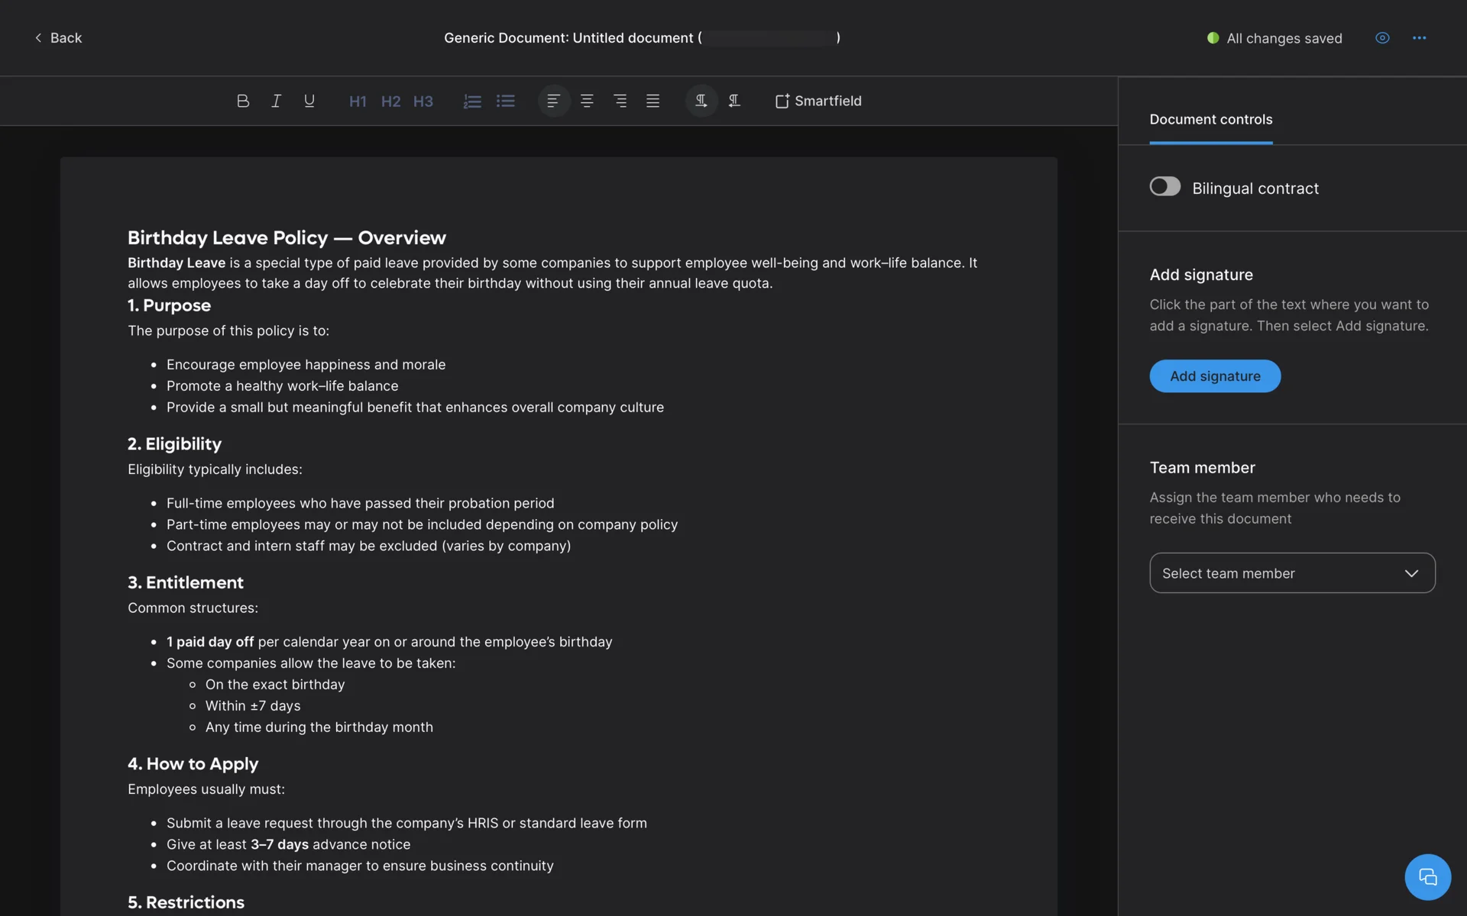Apply underline formatting
1467x916 pixels.
pos(309,101)
